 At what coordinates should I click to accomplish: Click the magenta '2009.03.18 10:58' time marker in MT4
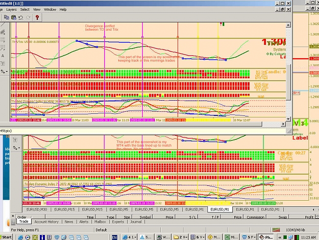(59, 203)
